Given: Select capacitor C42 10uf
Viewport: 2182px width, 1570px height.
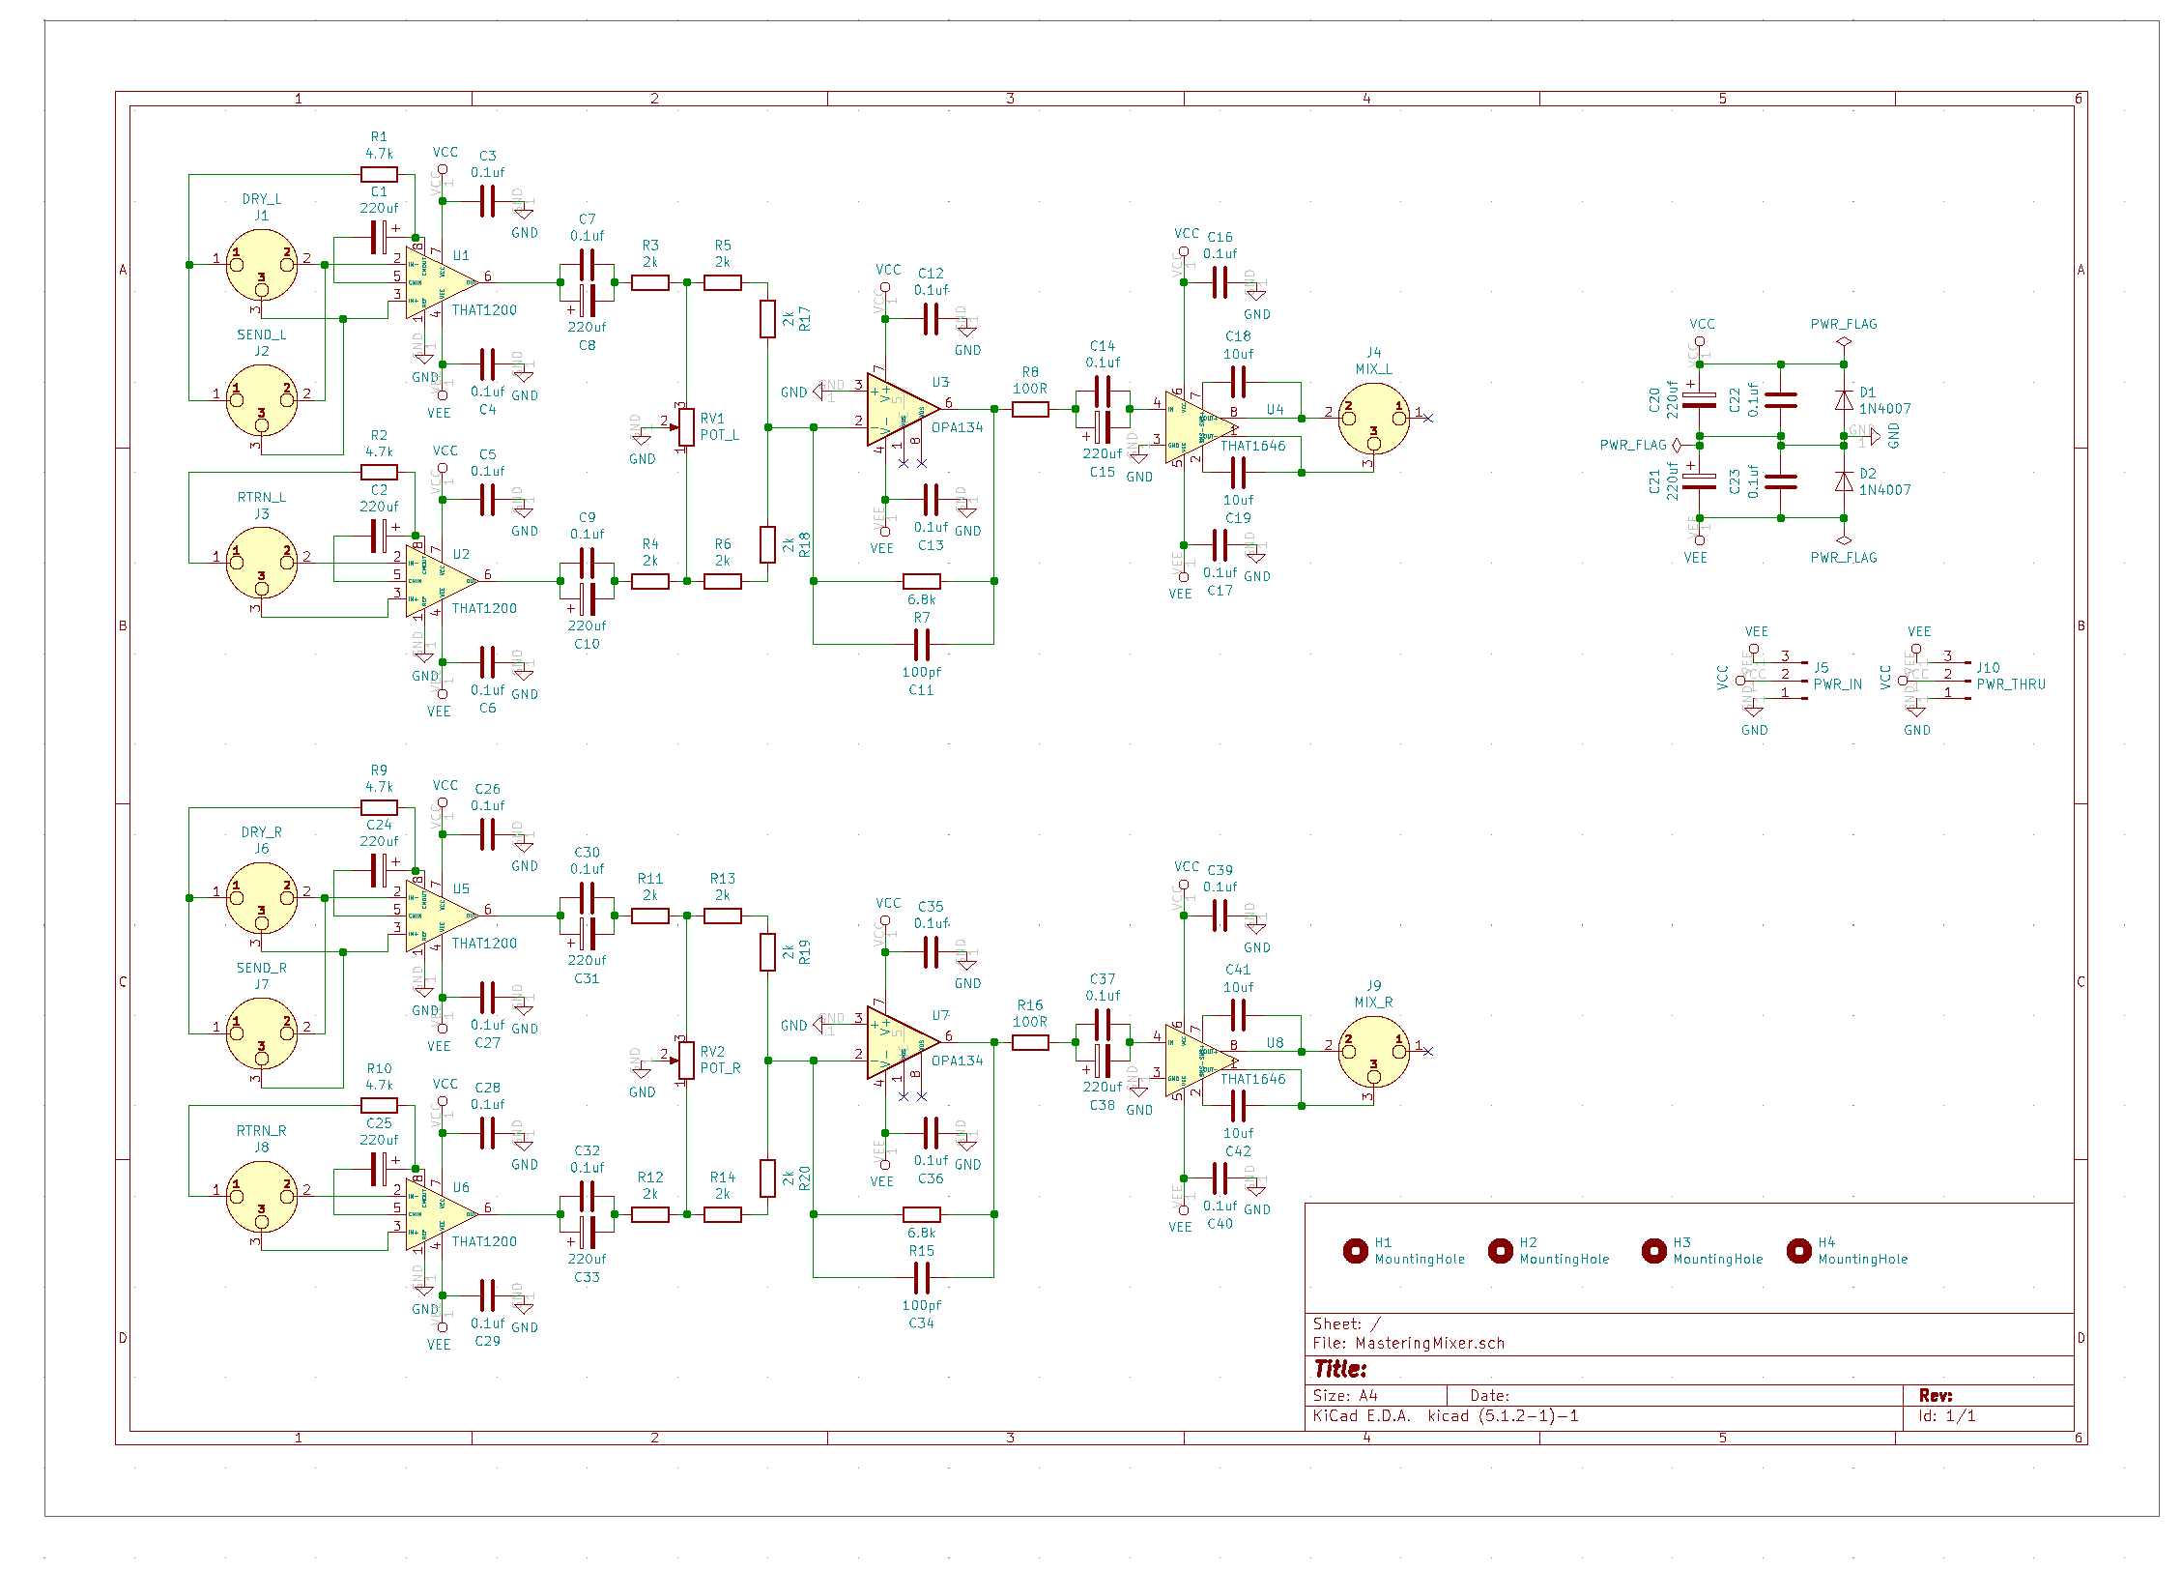Looking at the screenshot, I should (x=1238, y=1105).
